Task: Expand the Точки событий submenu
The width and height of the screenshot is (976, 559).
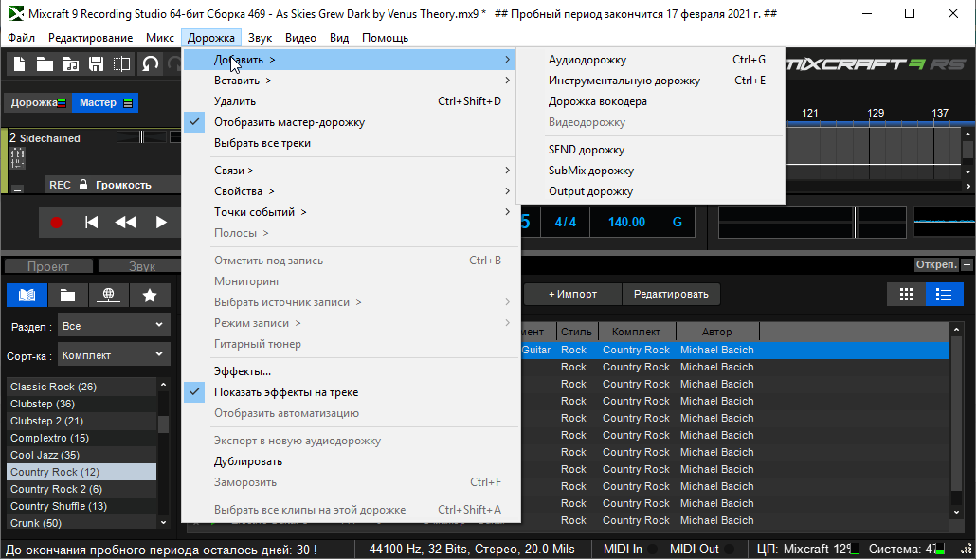Action: click(x=351, y=212)
